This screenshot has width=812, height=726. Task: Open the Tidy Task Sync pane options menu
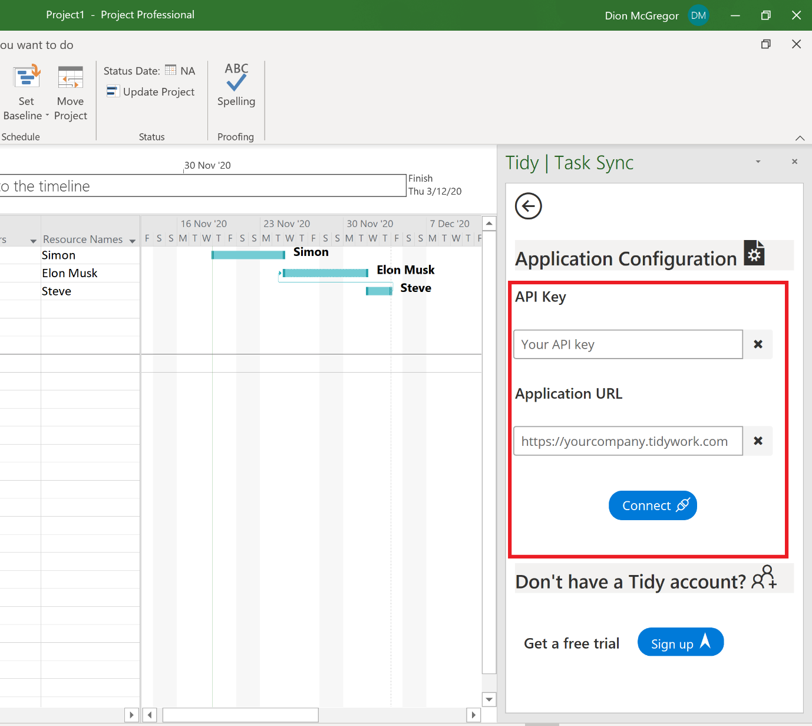click(758, 162)
